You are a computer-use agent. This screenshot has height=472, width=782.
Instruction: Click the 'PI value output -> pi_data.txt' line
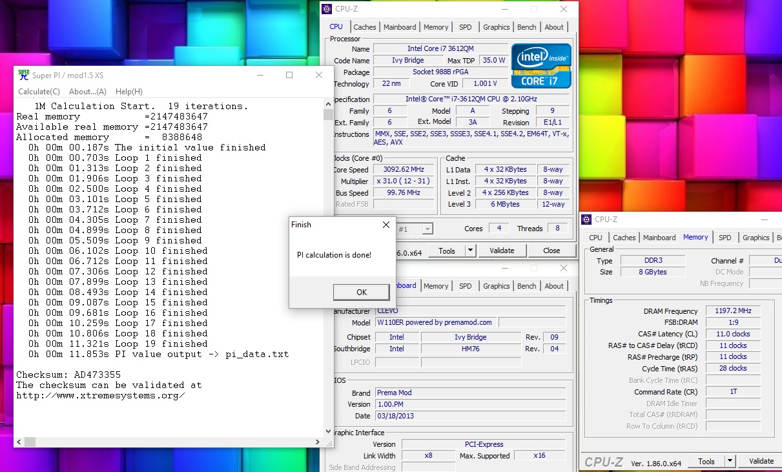(202, 354)
